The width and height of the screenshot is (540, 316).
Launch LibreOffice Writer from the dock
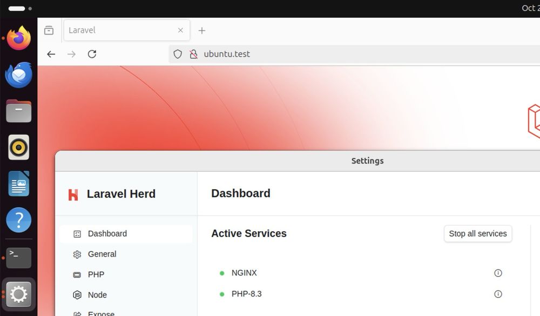[x=18, y=184]
